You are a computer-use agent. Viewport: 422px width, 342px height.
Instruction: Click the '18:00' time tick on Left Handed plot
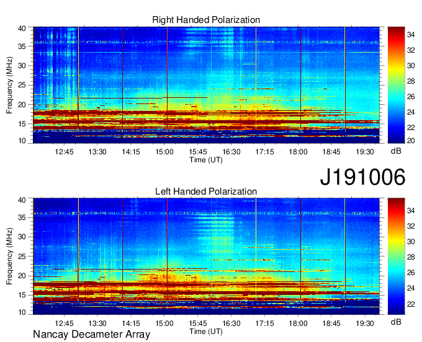tap(299, 323)
